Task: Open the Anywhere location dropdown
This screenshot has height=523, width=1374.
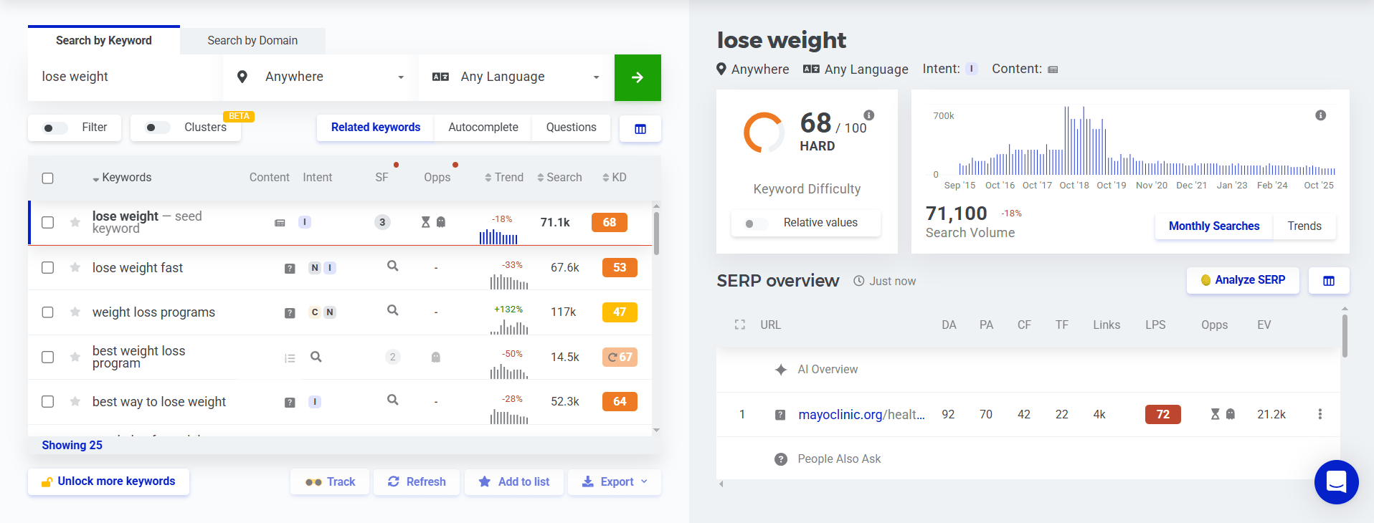Action: [318, 77]
